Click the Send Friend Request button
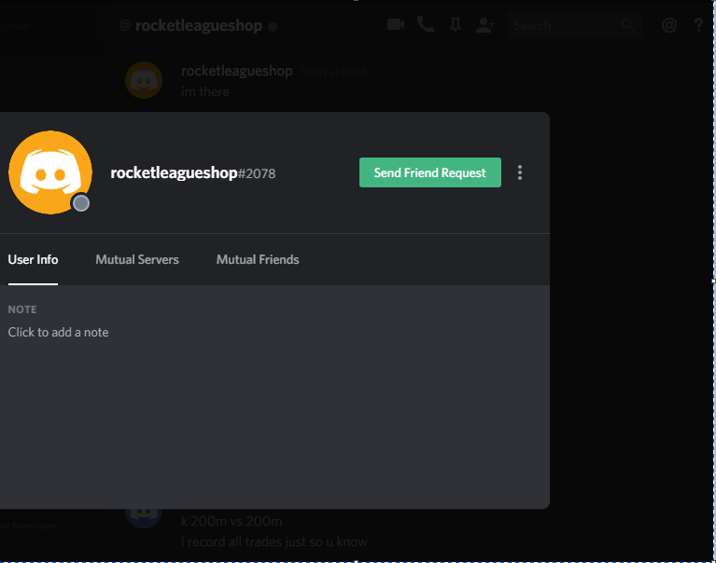This screenshot has height=563, width=716. [429, 172]
